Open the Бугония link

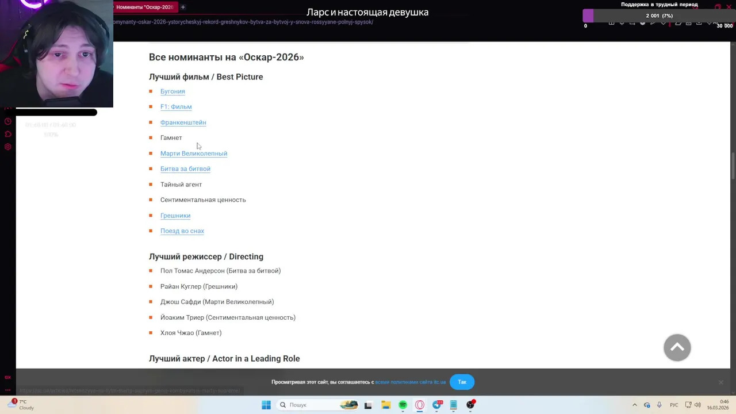172,91
